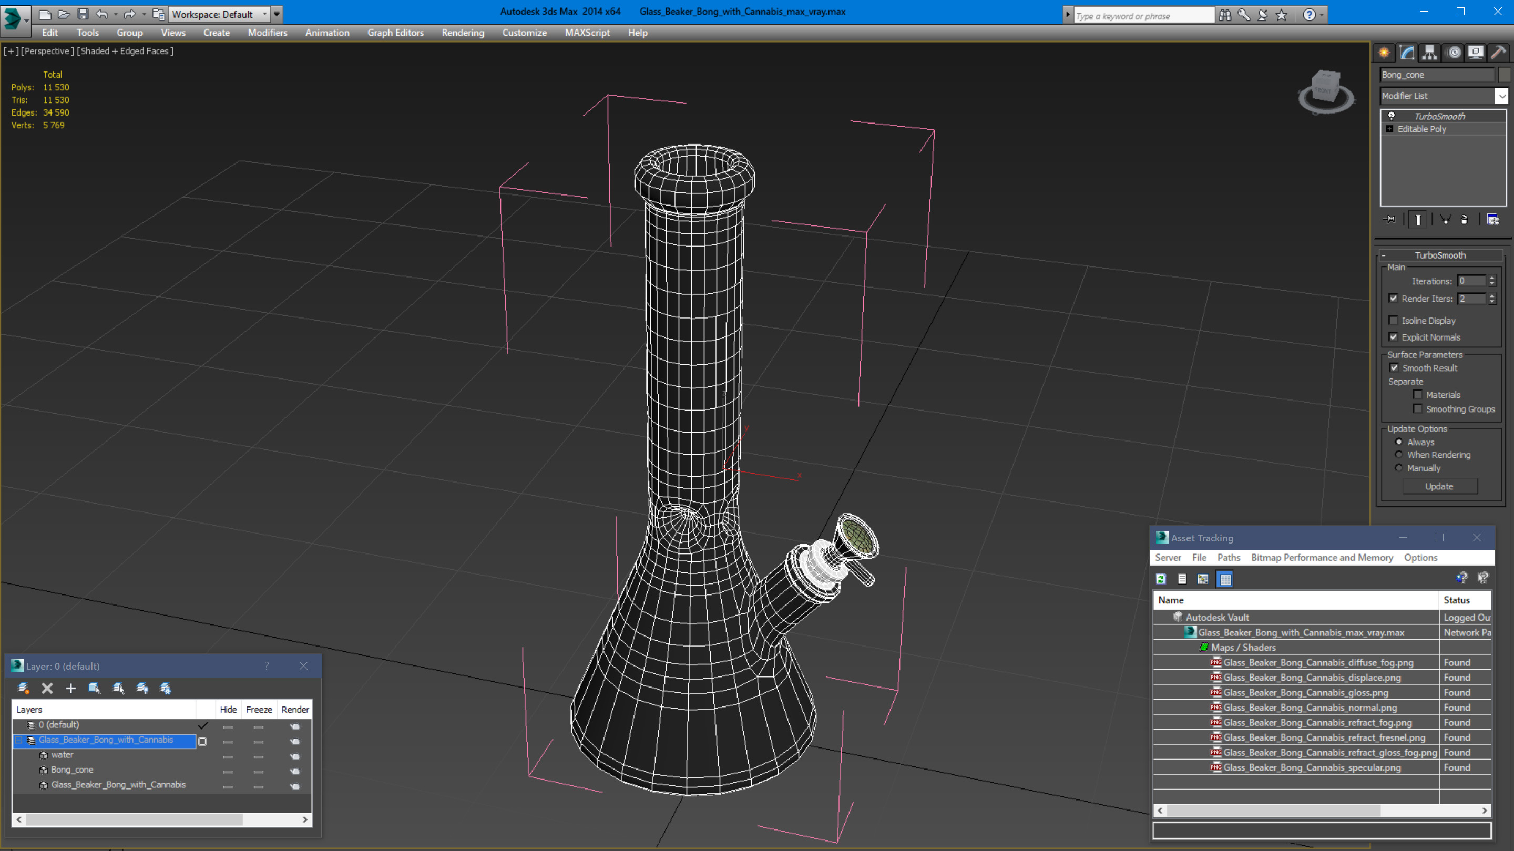Image resolution: width=1514 pixels, height=851 pixels.
Task: Enable the Isoline Display checkbox
Action: pyautogui.click(x=1394, y=321)
